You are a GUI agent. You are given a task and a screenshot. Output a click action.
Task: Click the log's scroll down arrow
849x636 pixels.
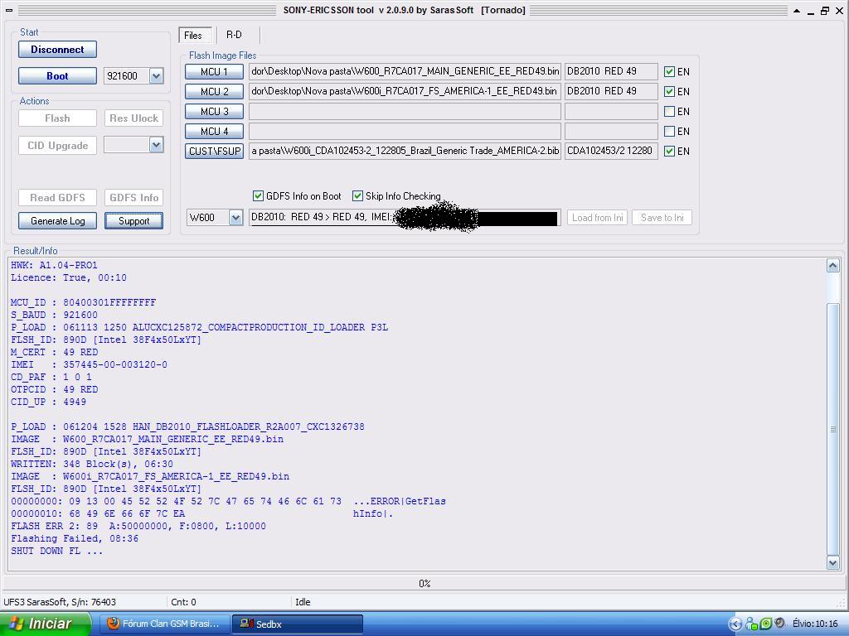click(832, 562)
